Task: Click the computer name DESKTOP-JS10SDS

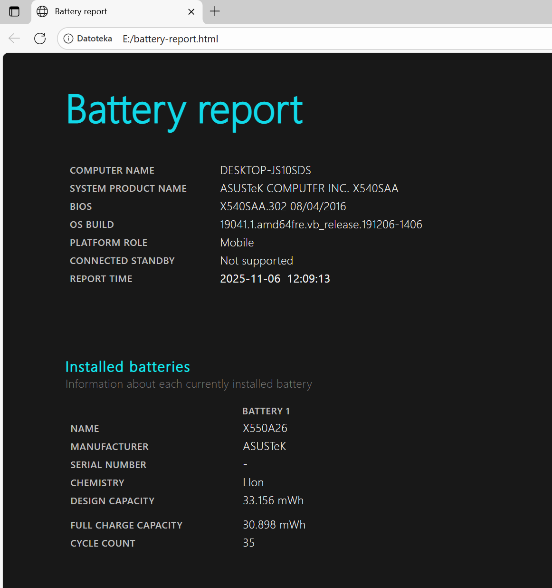Action: pos(266,170)
